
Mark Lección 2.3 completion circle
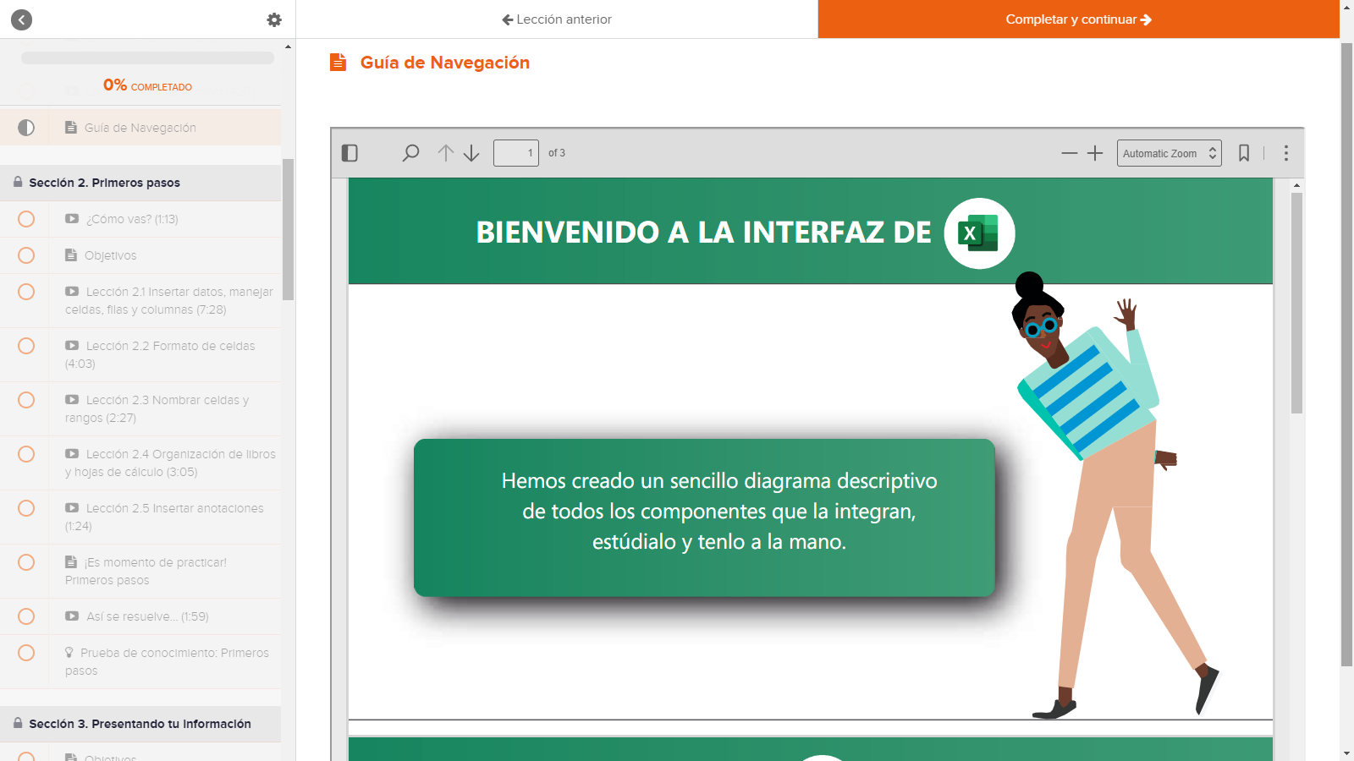click(x=26, y=400)
